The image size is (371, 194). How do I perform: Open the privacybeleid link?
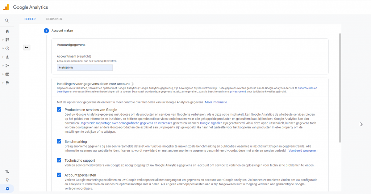tap(238, 92)
